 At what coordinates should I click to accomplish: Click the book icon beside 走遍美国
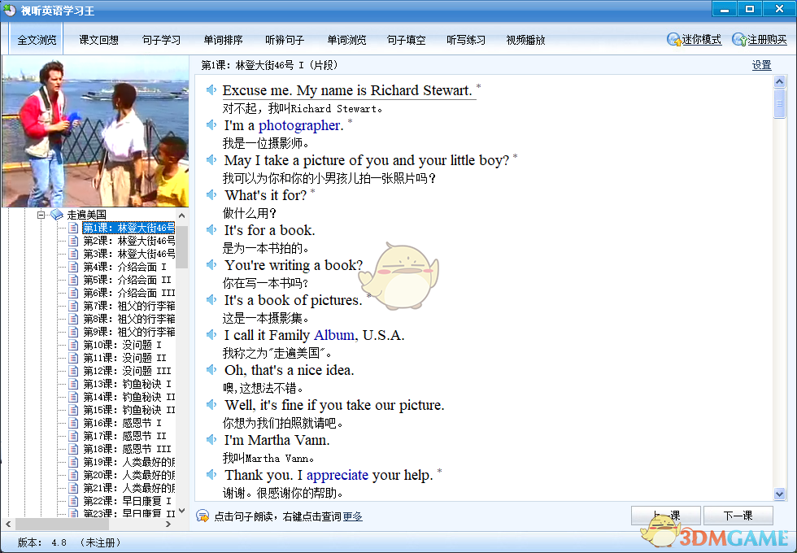(x=56, y=215)
